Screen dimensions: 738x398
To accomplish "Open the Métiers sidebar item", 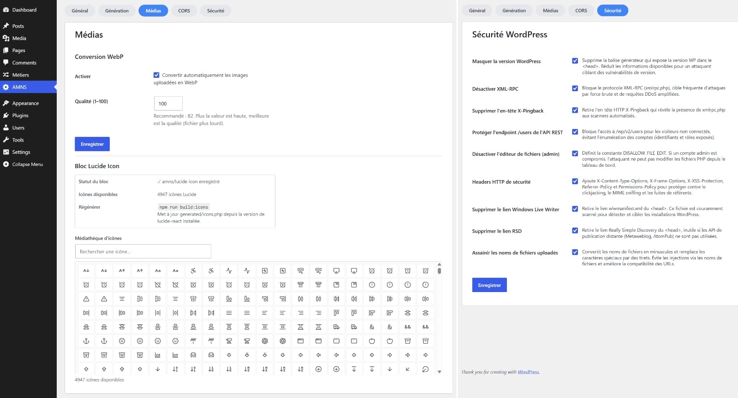I will [x=28, y=75].
